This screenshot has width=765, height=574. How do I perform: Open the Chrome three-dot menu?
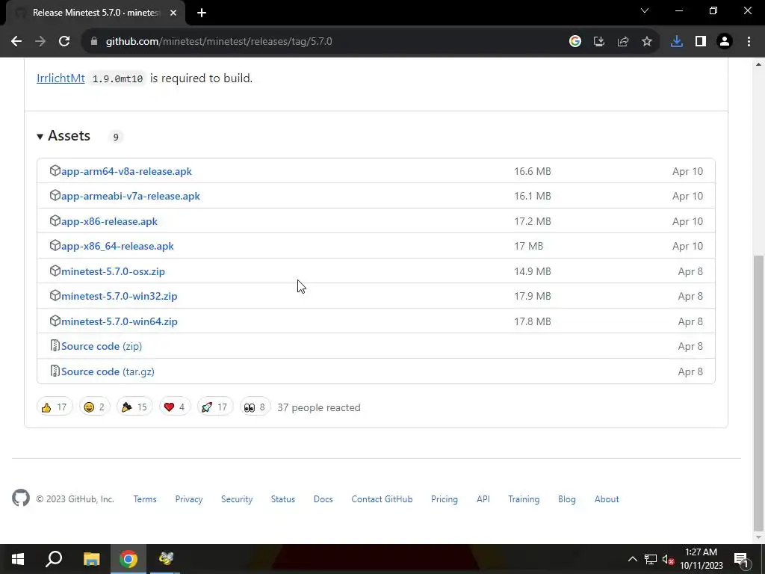tap(749, 42)
